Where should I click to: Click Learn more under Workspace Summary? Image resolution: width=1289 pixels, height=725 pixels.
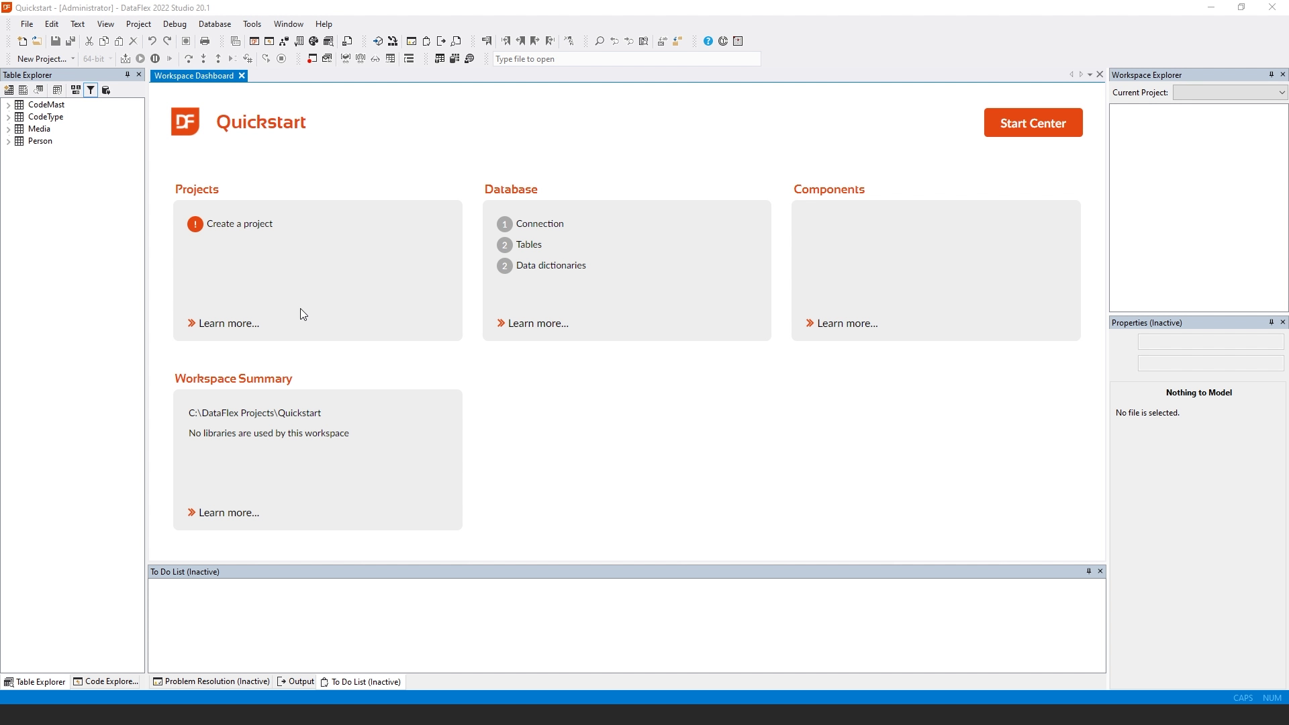pyautogui.click(x=229, y=512)
